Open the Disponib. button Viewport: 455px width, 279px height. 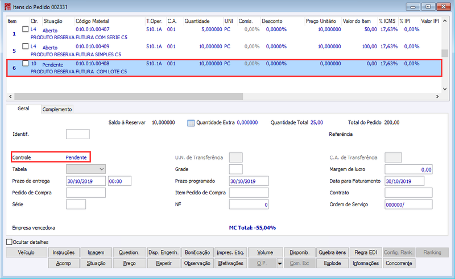click(300, 253)
